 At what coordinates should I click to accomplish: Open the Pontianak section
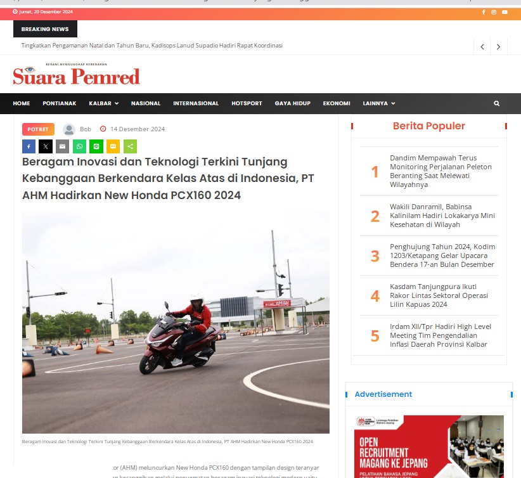(x=60, y=103)
